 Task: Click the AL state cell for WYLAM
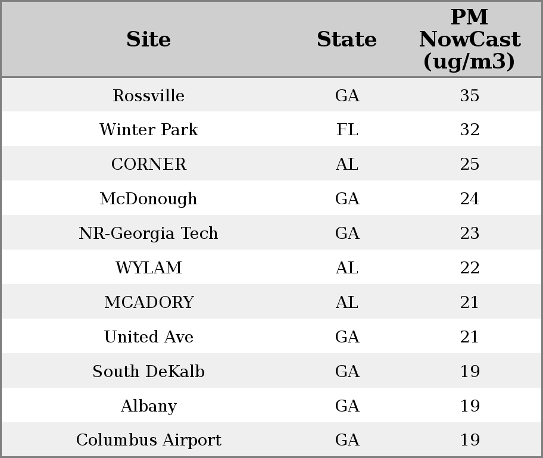click(x=347, y=268)
